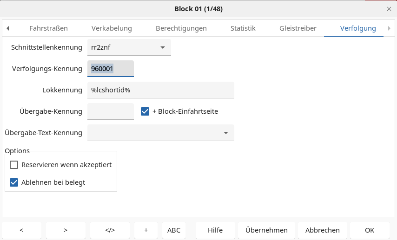Click the Verfolgungs-Kennung input field
The width and height of the screenshot is (397, 240).
[111, 69]
